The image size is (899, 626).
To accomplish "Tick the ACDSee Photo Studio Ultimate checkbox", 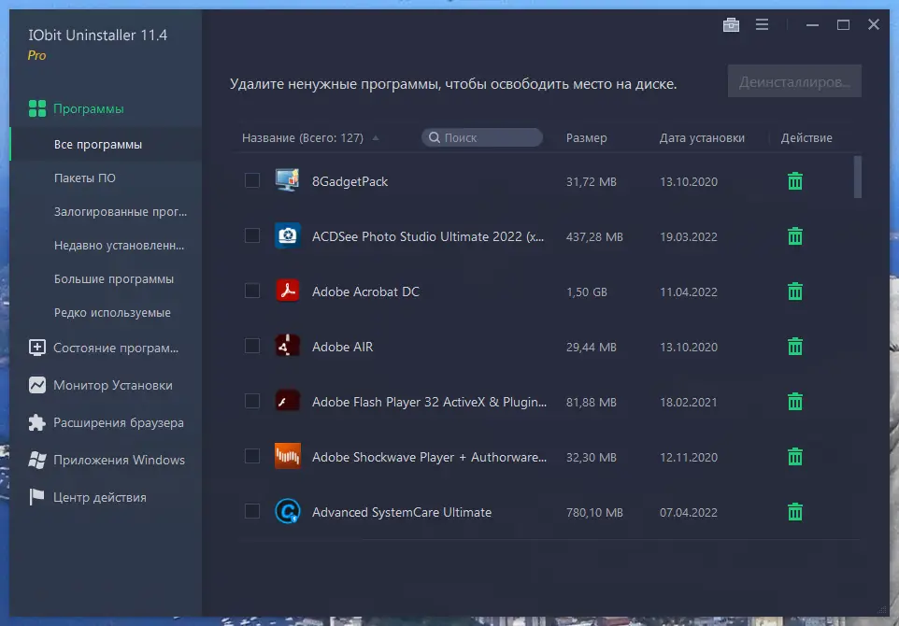I will point(252,235).
